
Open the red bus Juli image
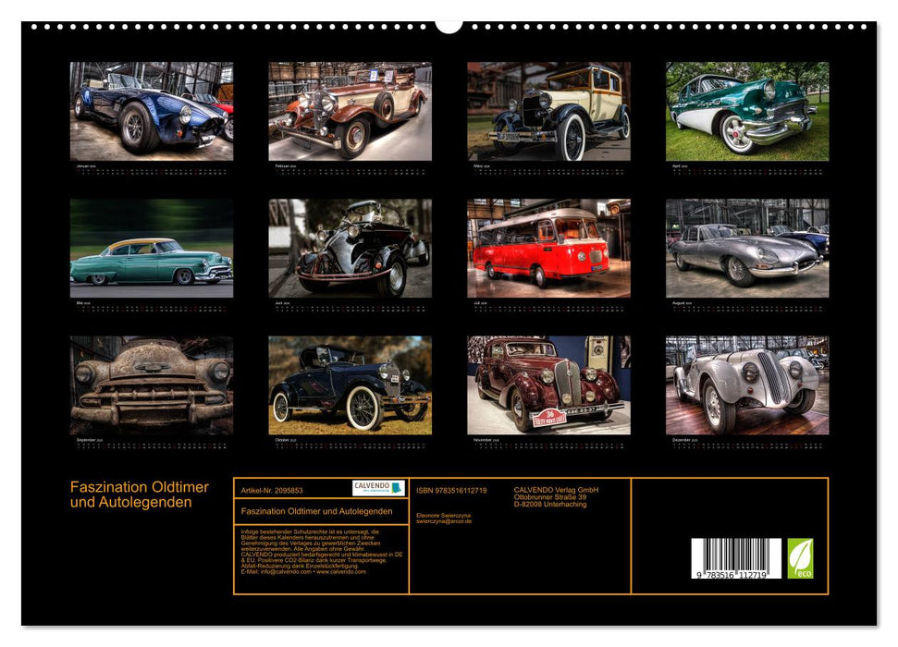tap(548, 246)
